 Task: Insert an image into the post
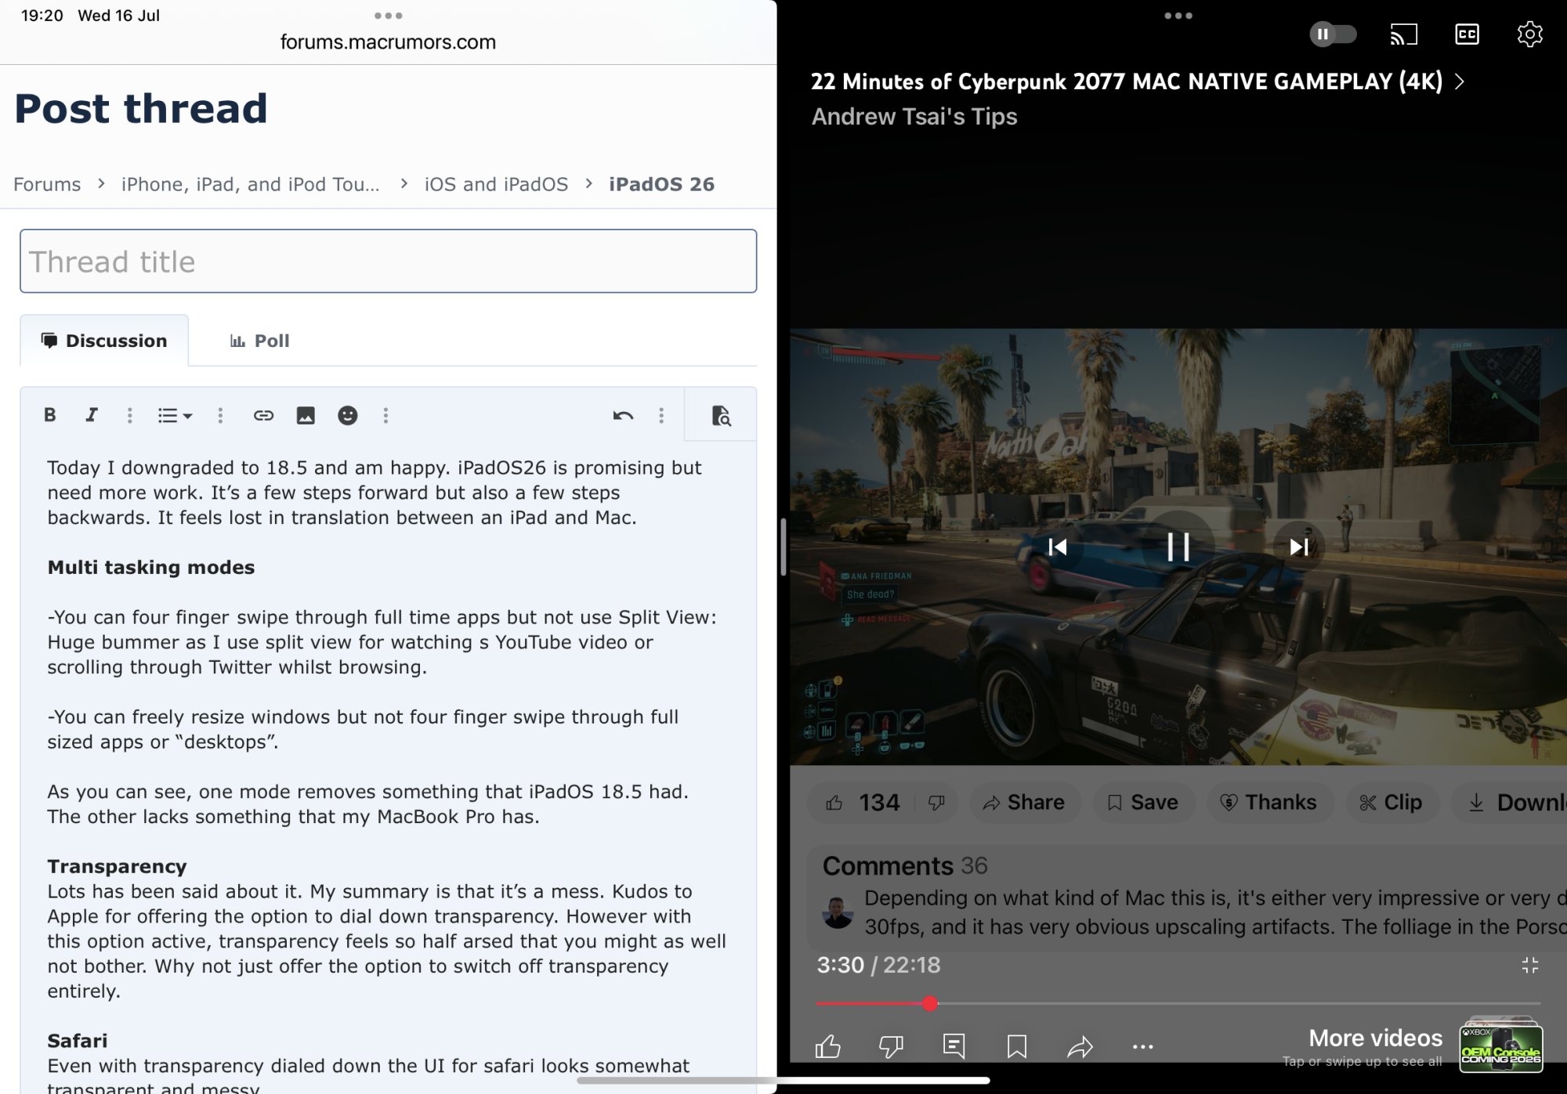[306, 415]
